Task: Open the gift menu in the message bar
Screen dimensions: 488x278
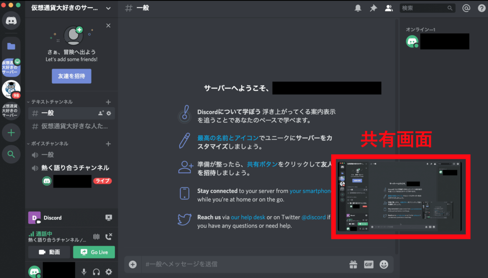Action: 353,264
